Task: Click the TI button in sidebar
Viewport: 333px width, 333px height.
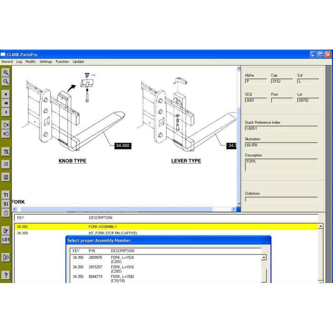Action: 6,195
